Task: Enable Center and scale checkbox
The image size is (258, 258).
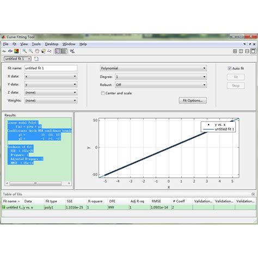Action: (x=103, y=93)
